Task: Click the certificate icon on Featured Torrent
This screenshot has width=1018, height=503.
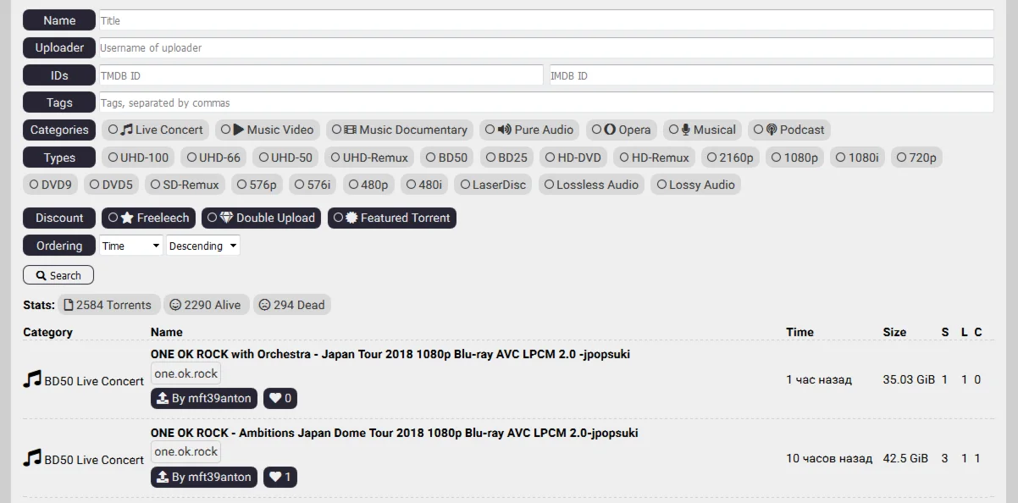Action: [x=351, y=218]
